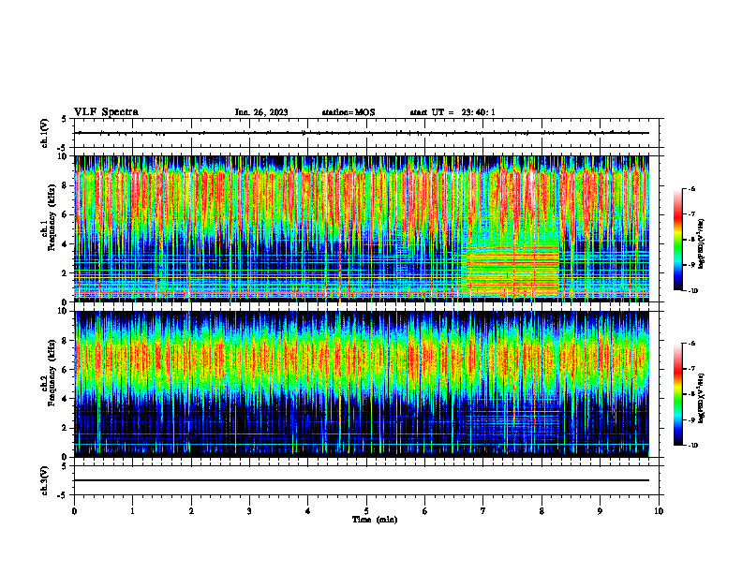Click time axis tick label "3"
Screen dimensions: 742x573
coord(249,511)
